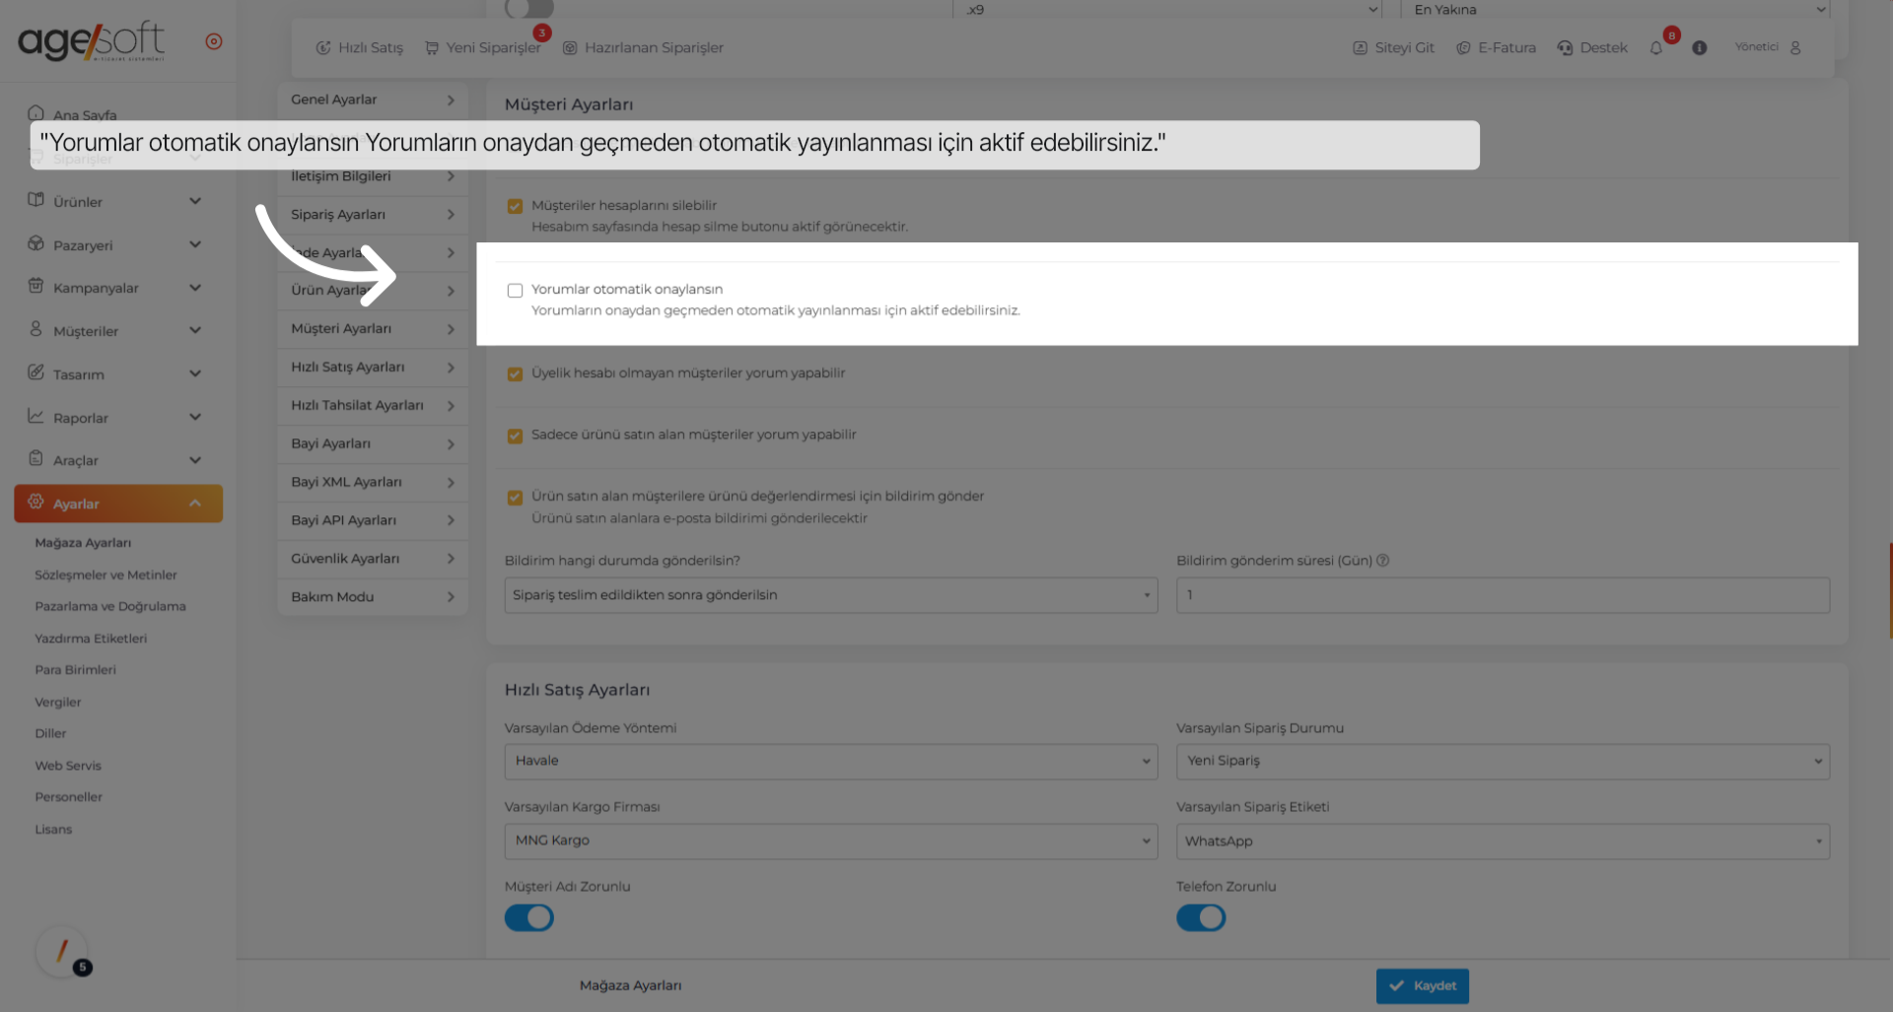The width and height of the screenshot is (1893, 1012).
Task: Open Web Servis submenu item
Action: tap(68, 766)
